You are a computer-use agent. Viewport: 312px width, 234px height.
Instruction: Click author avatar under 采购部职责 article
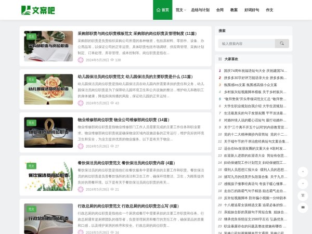pos(81,60)
